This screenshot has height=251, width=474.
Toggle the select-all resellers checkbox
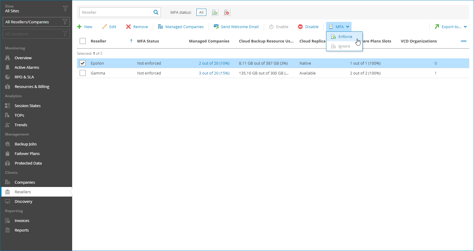pyautogui.click(x=83, y=41)
